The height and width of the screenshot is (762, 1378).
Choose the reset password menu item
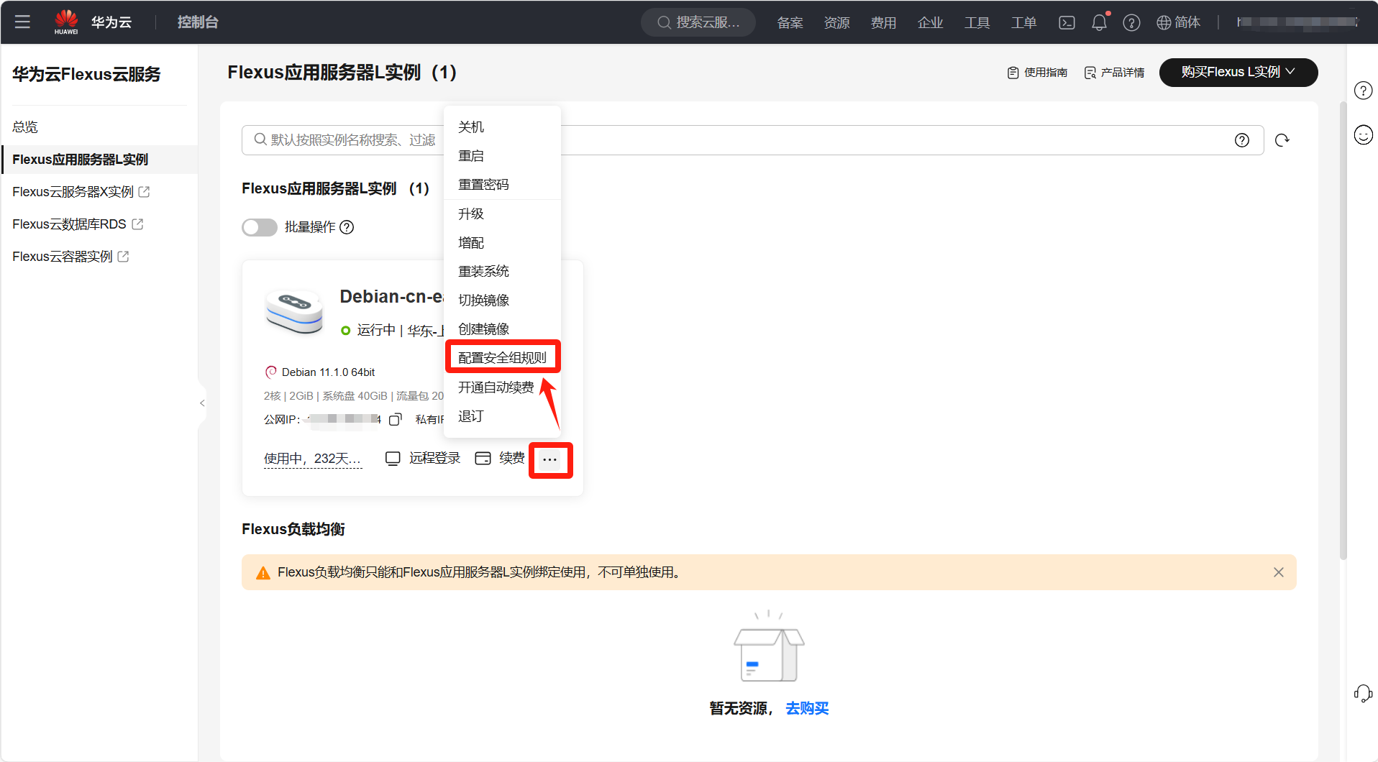click(x=483, y=185)
